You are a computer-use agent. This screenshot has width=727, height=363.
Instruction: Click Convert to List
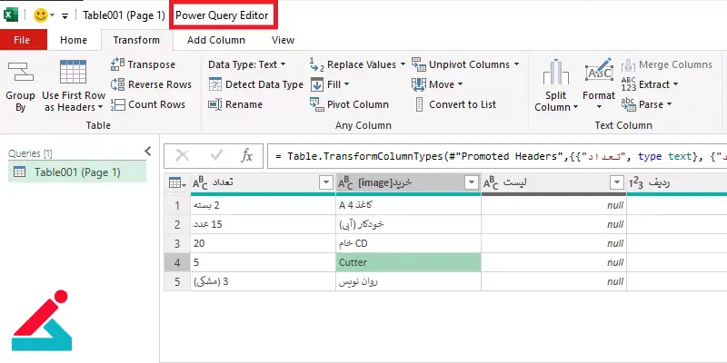point(455,104)
